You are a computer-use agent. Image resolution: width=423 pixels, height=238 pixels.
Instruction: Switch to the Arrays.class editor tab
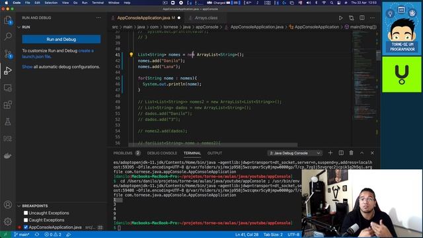click(x=206, y=18)
